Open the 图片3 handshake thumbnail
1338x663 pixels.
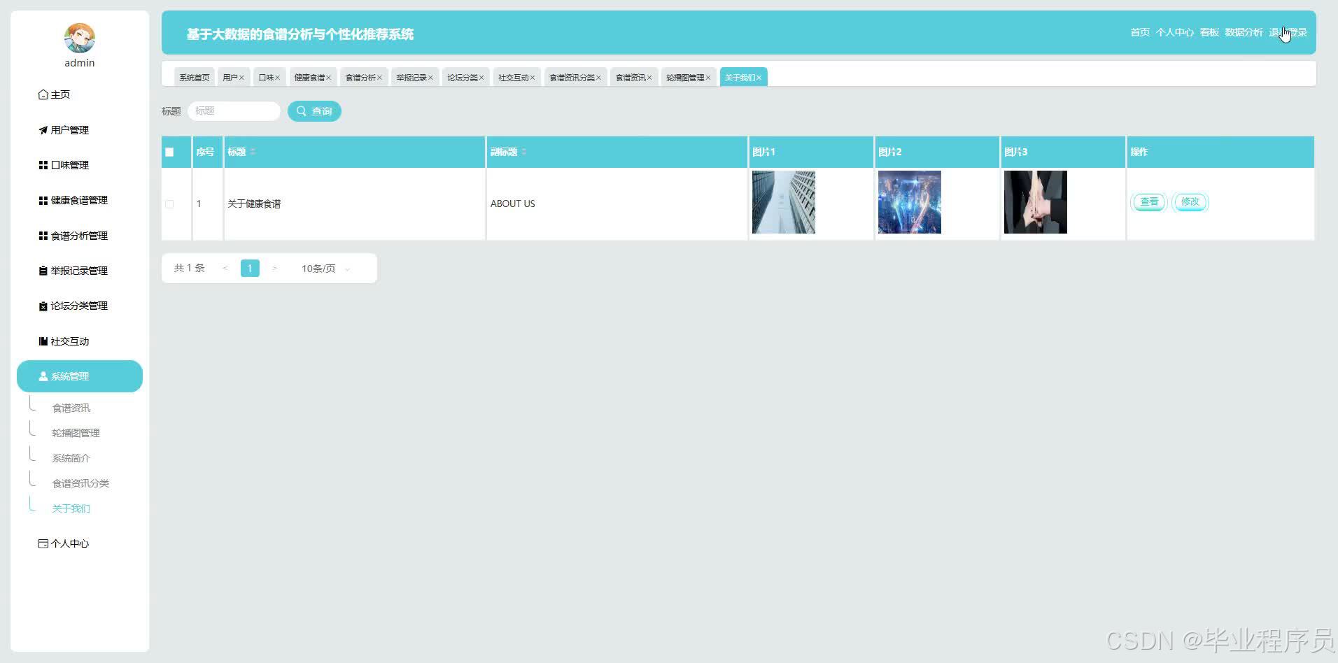coord(1036,202)
